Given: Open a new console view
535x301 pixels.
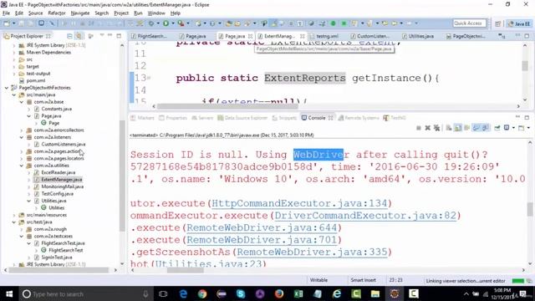Looking at the screenshot, I should (x=521, y=128).
